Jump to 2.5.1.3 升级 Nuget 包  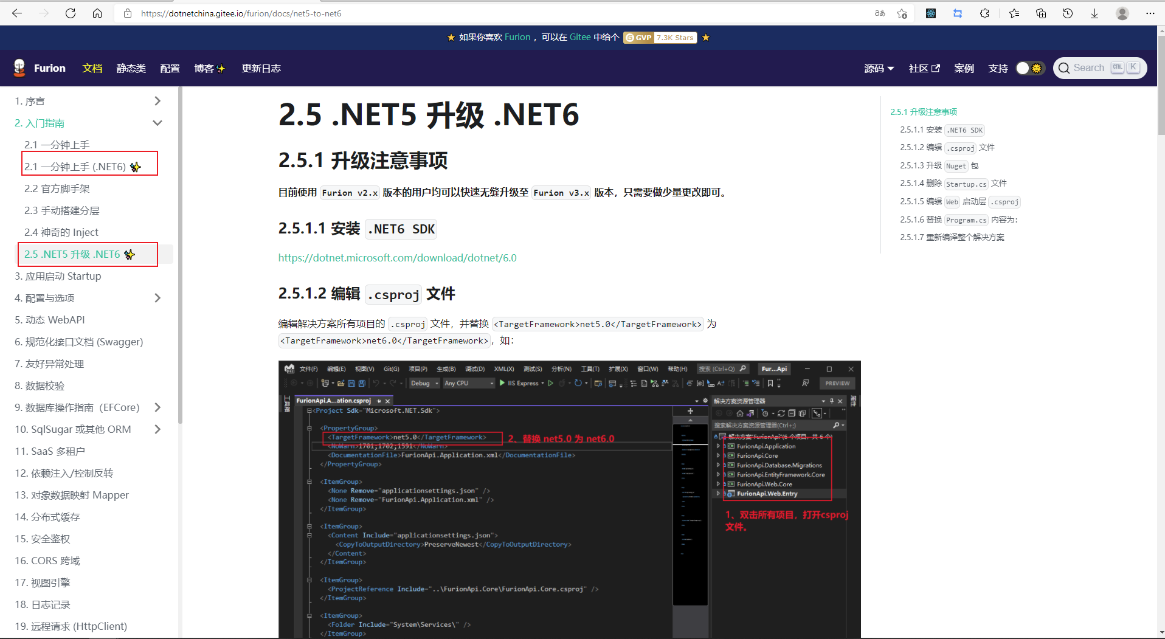(x=939, y=165)
